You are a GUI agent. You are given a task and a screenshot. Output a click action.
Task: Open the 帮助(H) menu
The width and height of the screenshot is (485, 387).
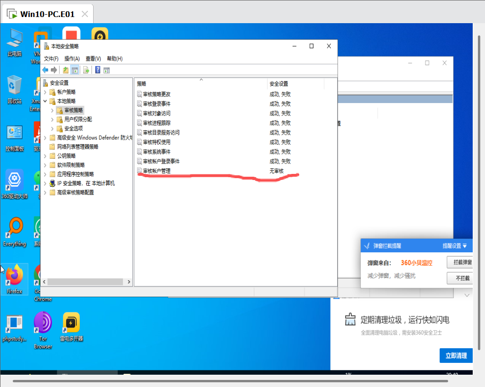point(115,59)
